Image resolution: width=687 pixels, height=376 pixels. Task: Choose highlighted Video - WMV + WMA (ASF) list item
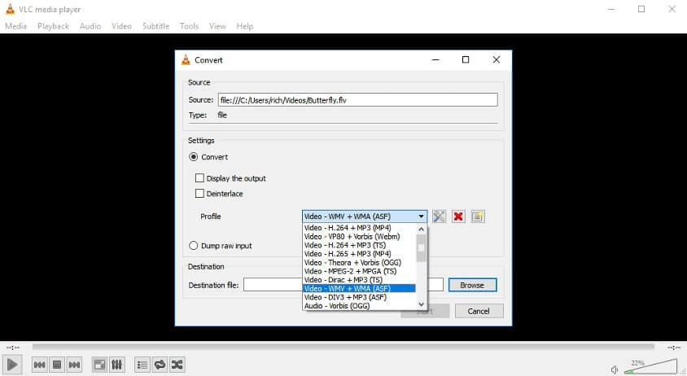[x=359, y=288]
